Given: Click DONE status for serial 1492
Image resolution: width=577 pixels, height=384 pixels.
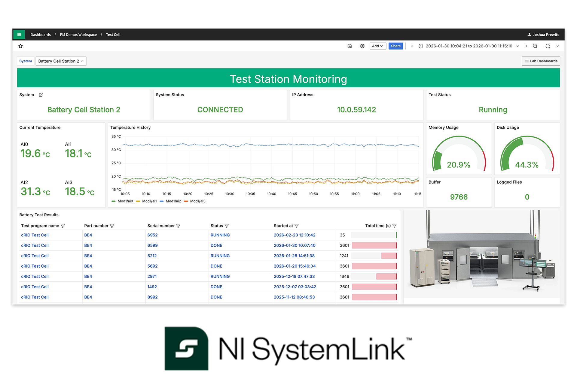Looking at the screenshot, I should tap(216, 287).
